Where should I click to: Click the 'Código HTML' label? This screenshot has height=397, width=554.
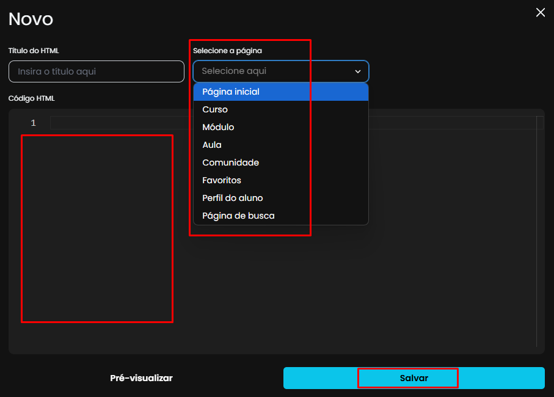click(32, 98)
